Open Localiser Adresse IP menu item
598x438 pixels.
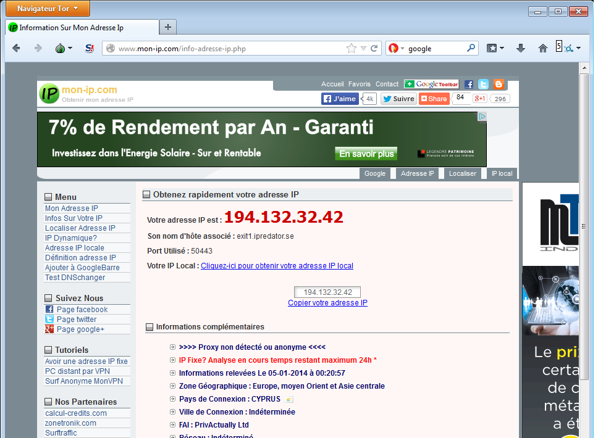[80, 228]
